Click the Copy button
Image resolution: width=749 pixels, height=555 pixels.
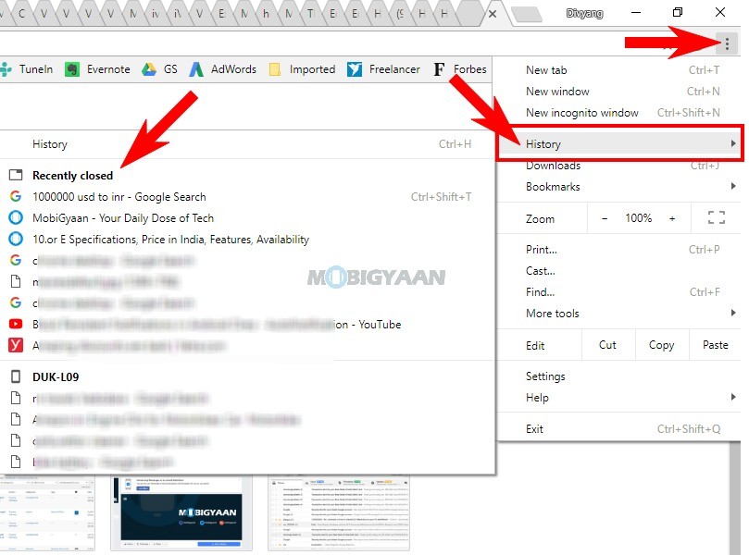(x=662, y=345)
